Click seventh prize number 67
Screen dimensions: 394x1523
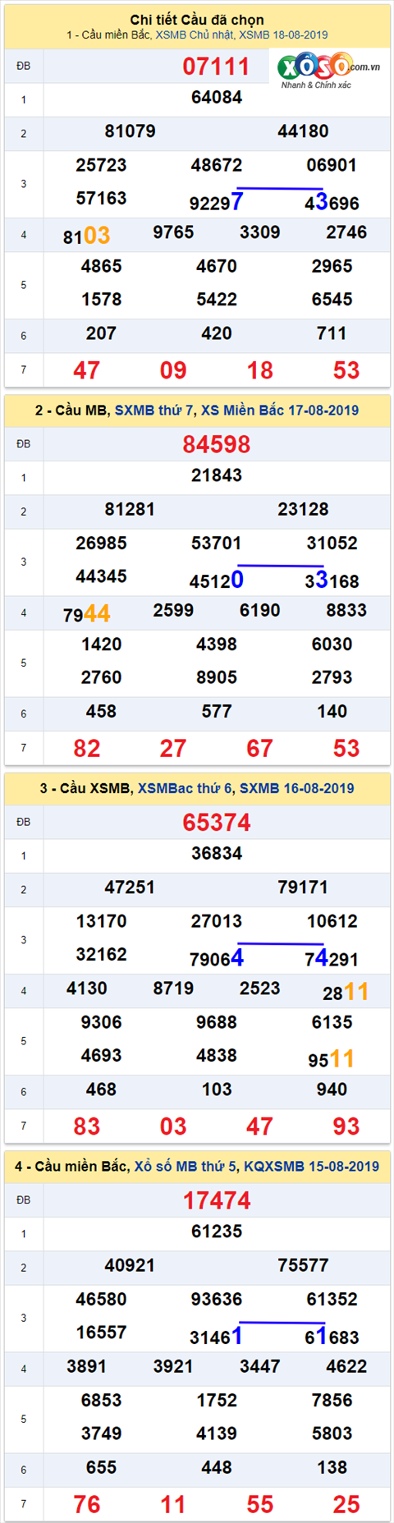click(x=259, y=748)
